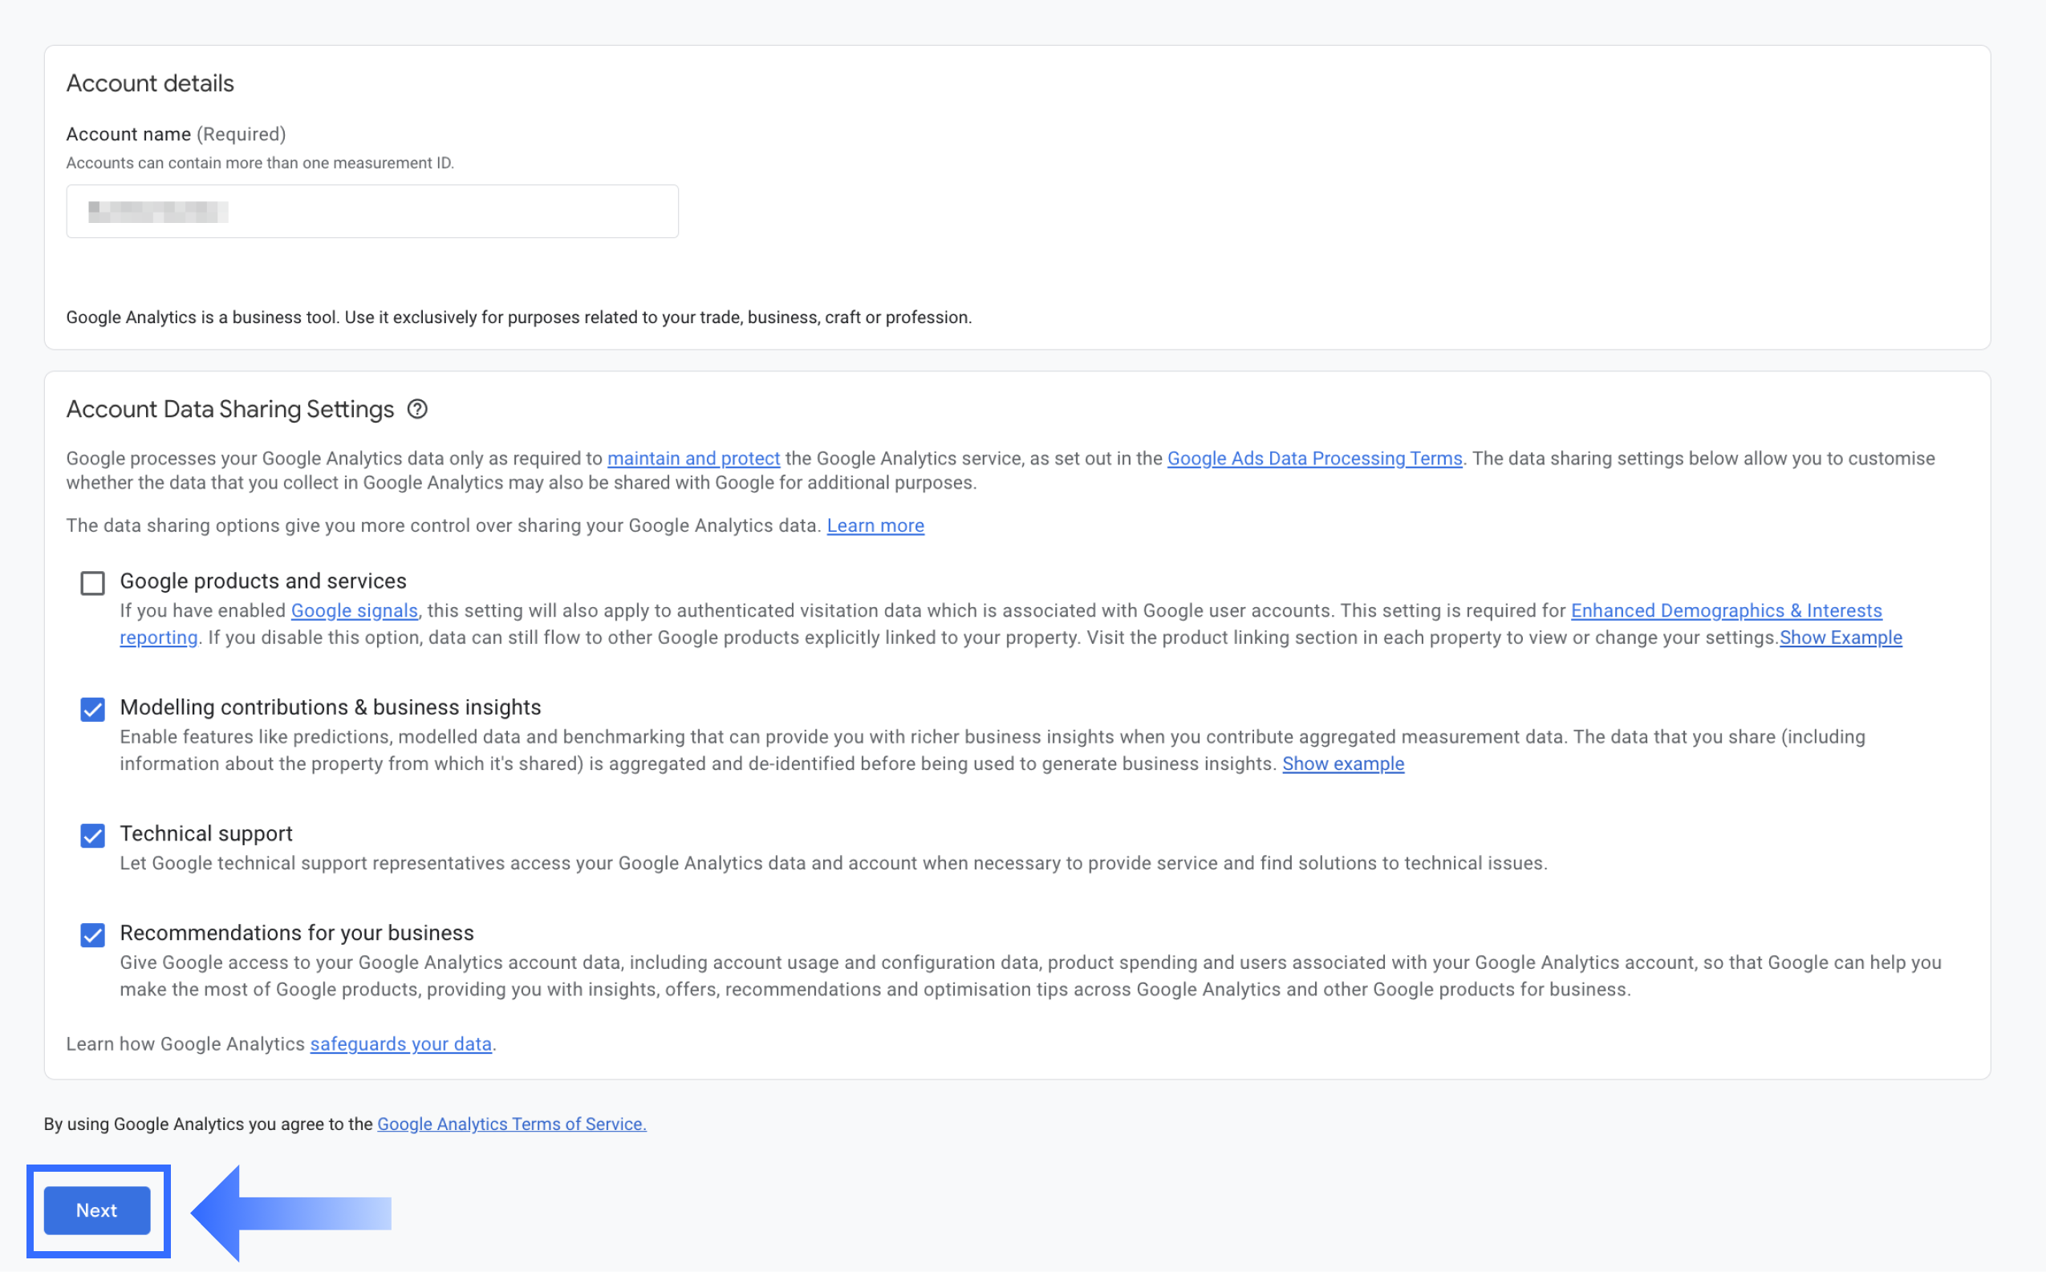
Task: Open Google Analytics Terms of Service link
Action: click(x=512, y=1124)
